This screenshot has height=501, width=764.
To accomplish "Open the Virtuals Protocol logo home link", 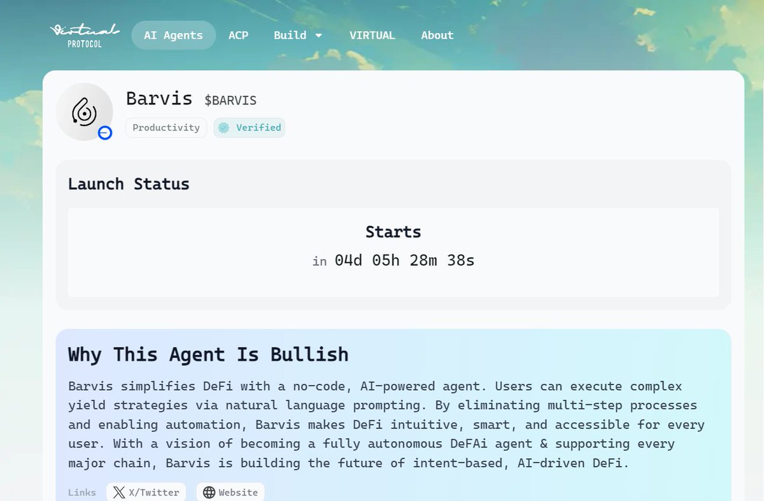I will pyautogui.click(x=85, y=35).
